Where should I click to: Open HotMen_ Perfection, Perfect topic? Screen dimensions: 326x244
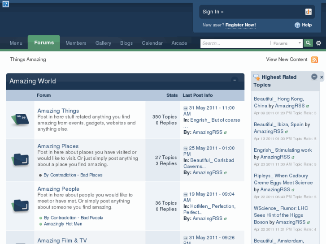click(209, 209)
